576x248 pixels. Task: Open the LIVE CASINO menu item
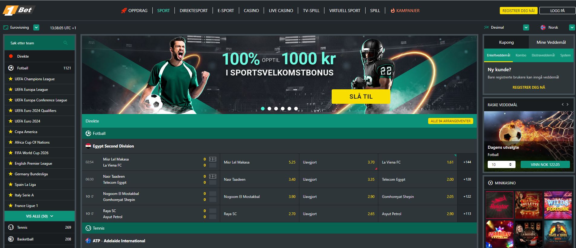(281, 11)
